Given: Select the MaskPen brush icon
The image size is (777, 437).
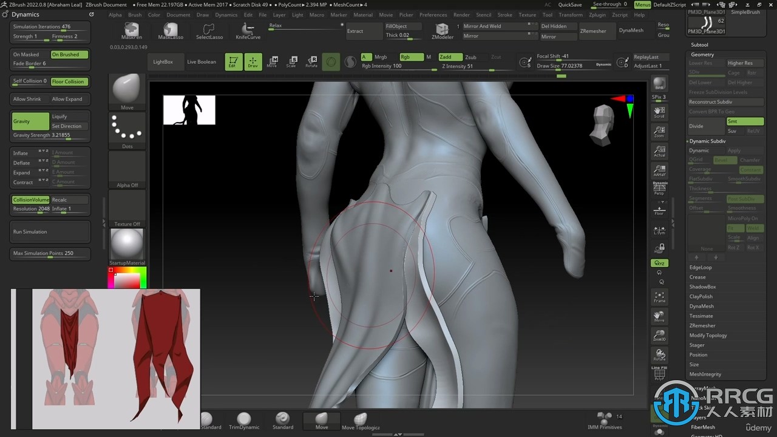Looking at the screenshot, I should click(132, 31).
